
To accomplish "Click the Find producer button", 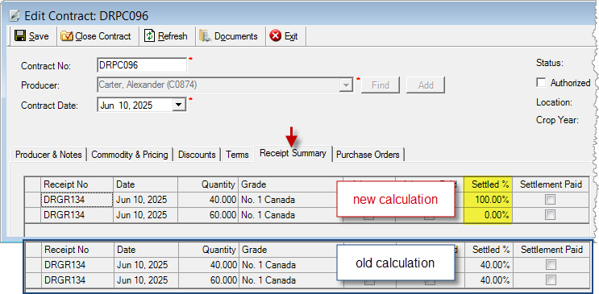I will tap(381, 85).
